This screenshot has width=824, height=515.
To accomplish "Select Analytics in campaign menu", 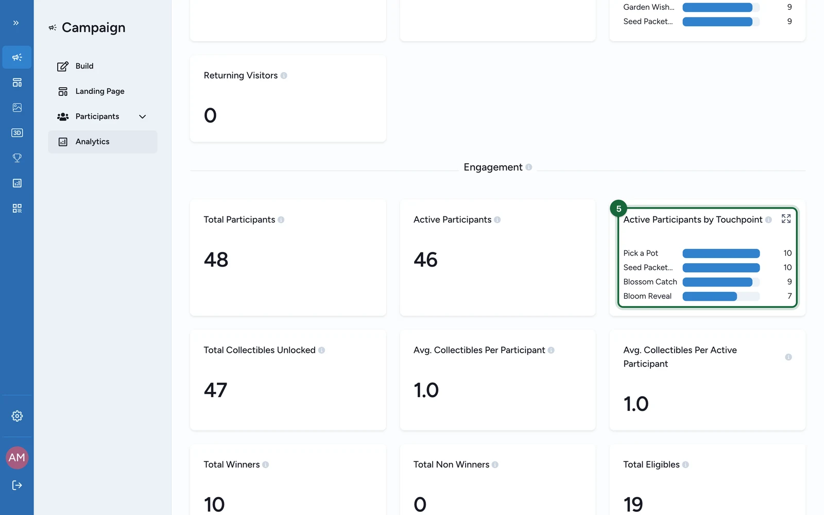I will tap(102, 142).
